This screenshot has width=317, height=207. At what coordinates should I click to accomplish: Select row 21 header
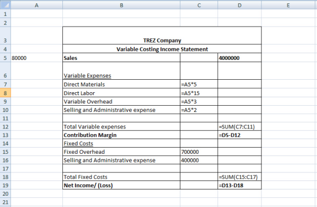pos(5,202)
